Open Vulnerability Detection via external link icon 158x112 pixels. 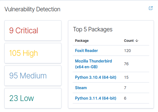click(x=151, y=8)
